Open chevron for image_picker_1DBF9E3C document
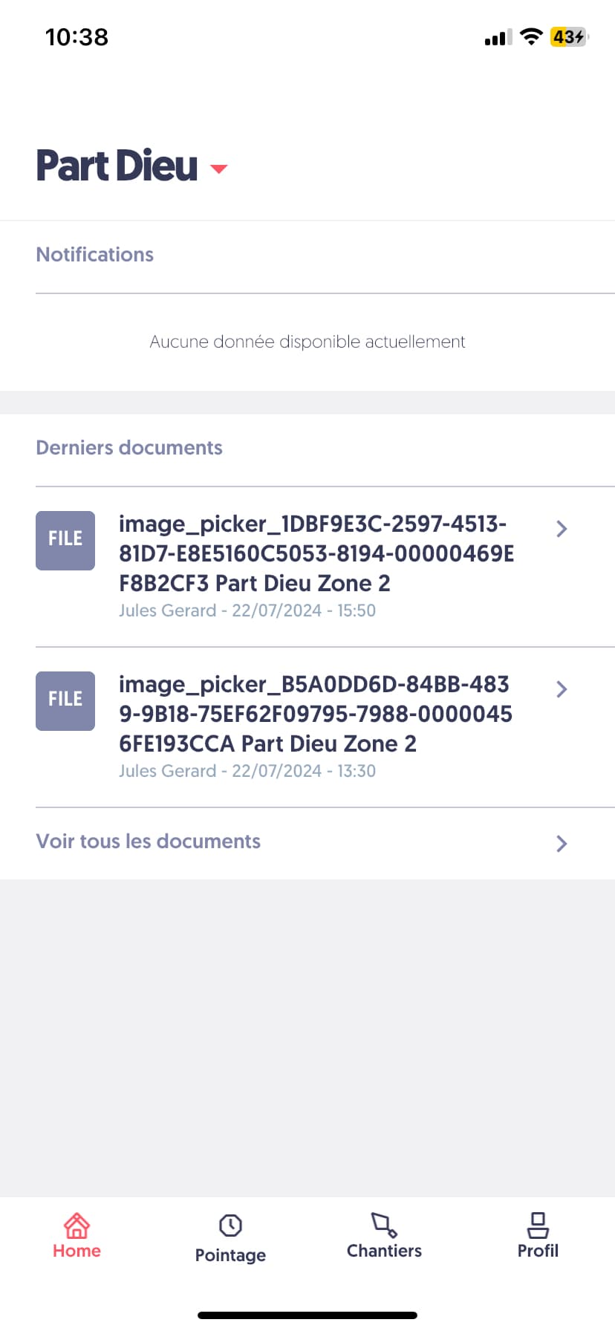The image size is (615, 1331). pos(562,528)
